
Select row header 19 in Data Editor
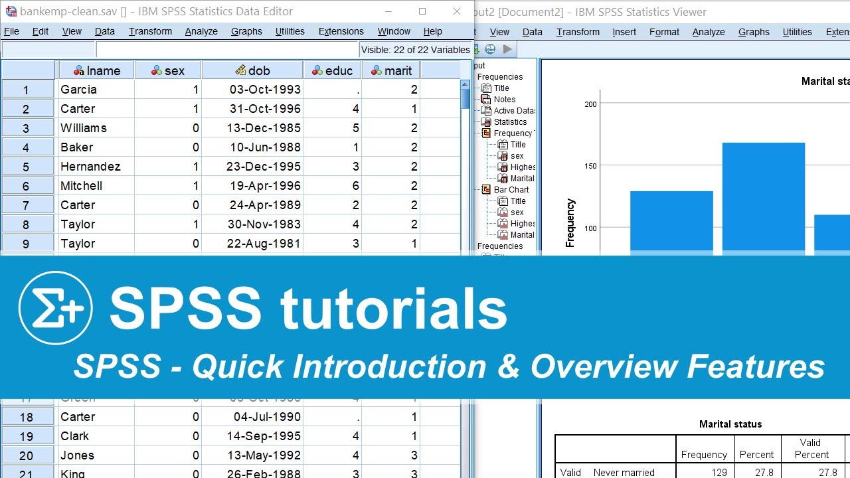point(27,436)
